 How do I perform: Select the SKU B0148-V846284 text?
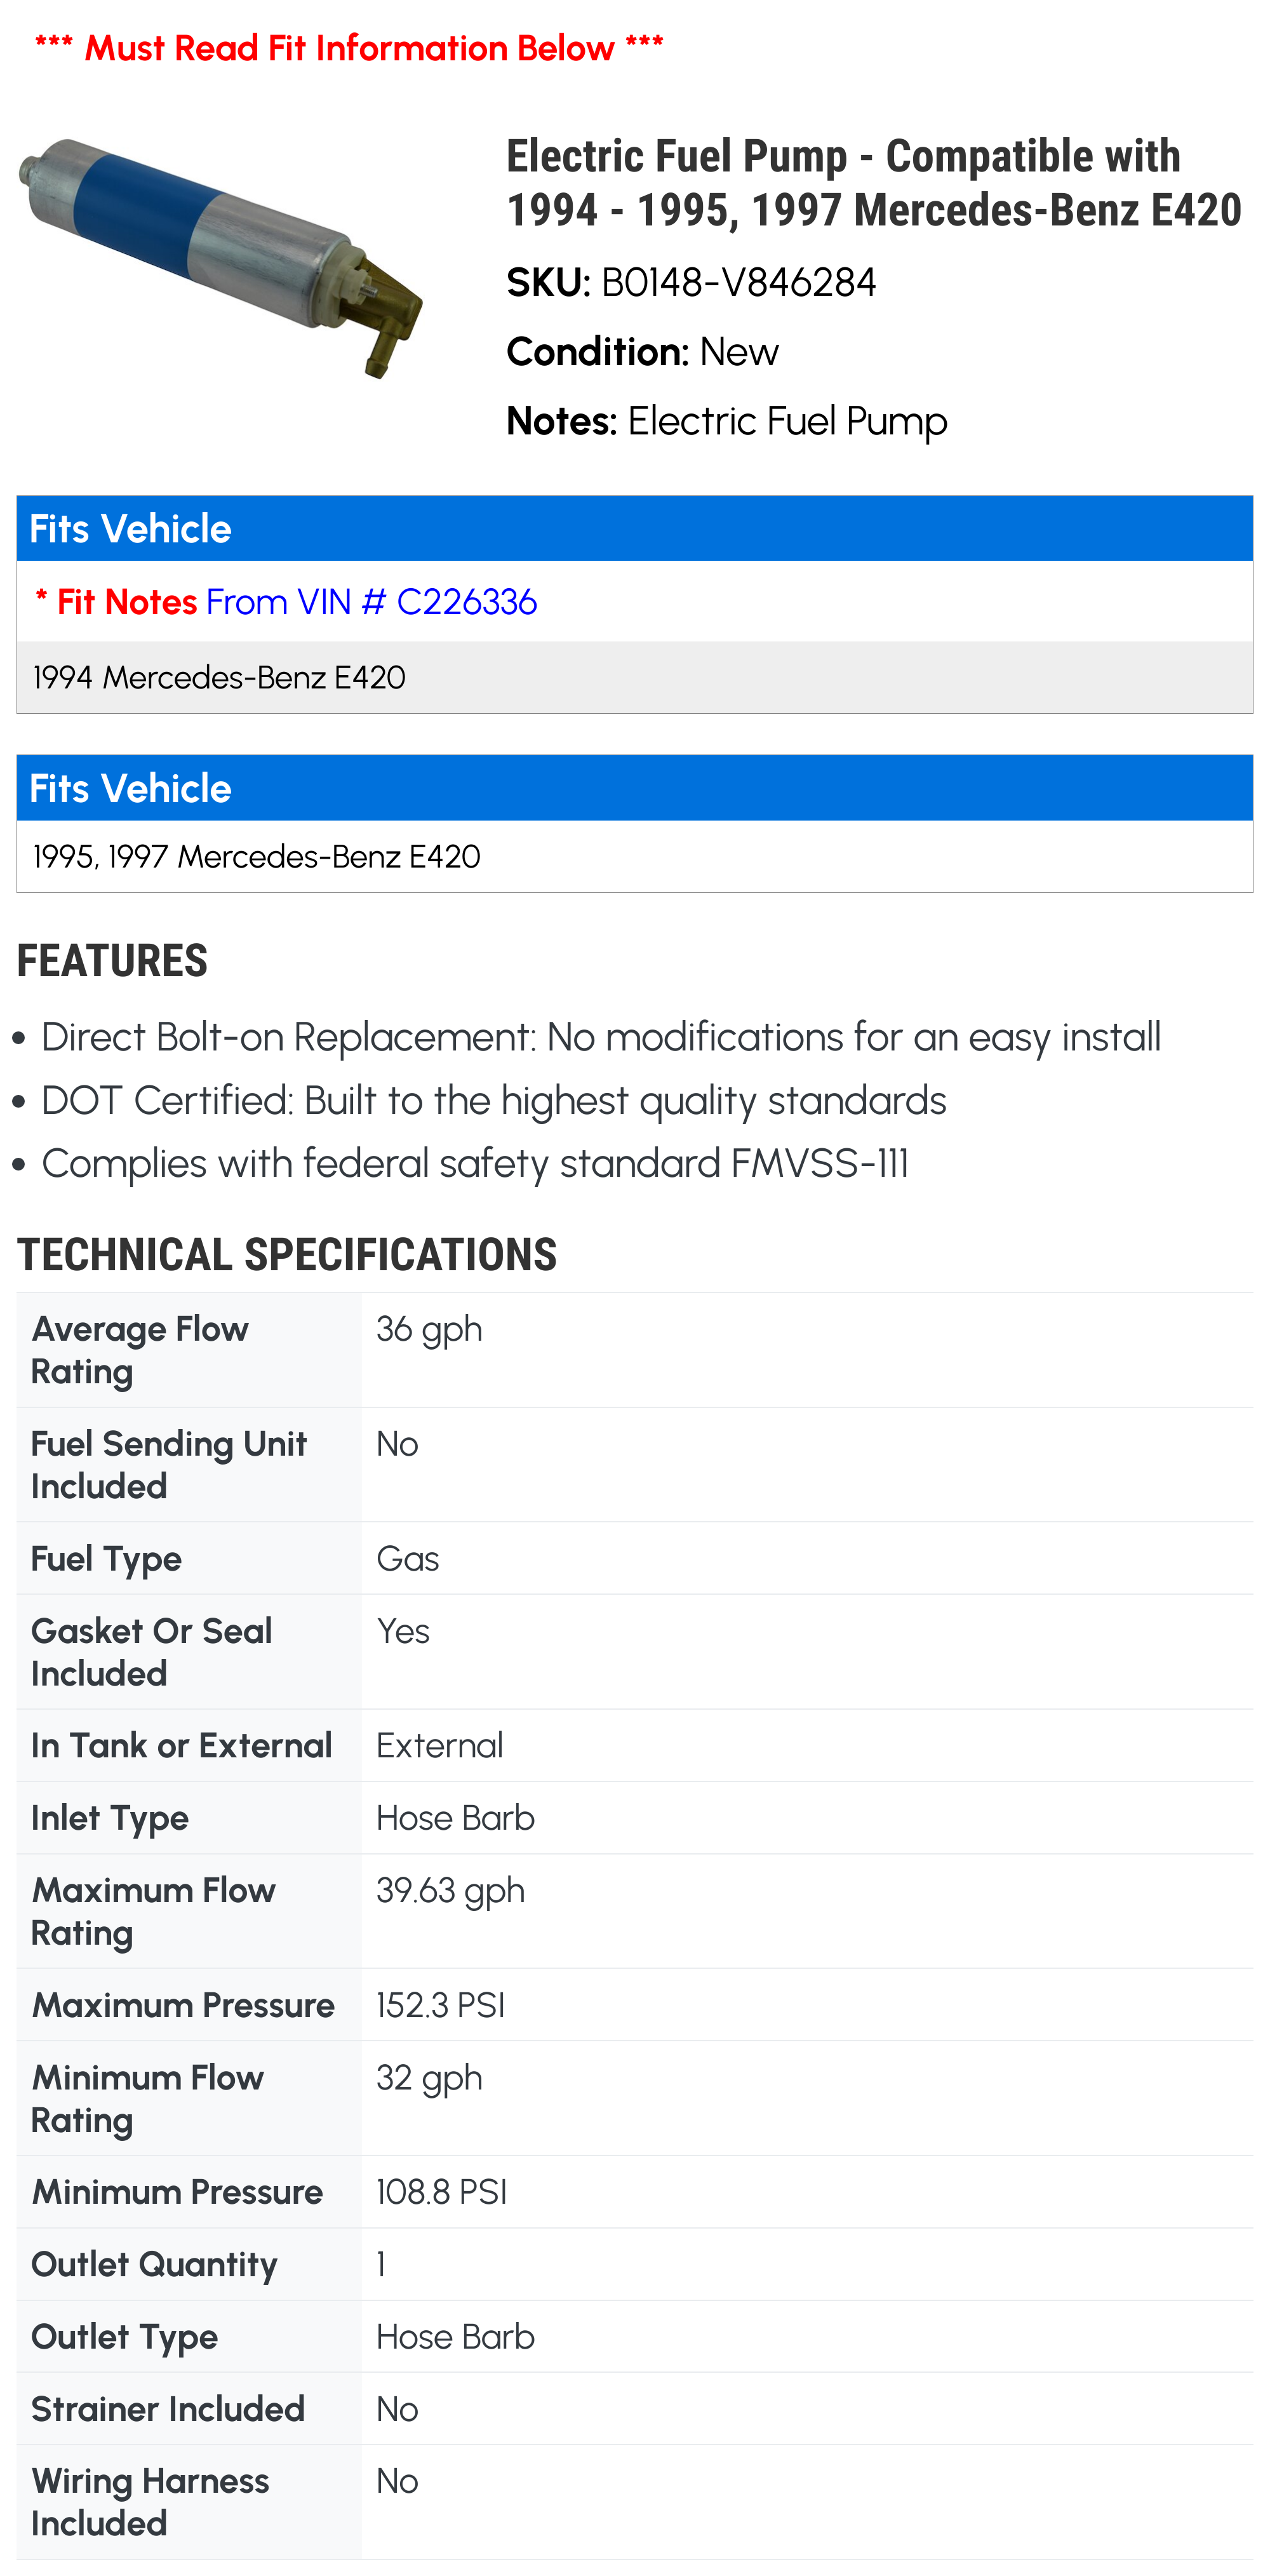(x=738, y=283)
